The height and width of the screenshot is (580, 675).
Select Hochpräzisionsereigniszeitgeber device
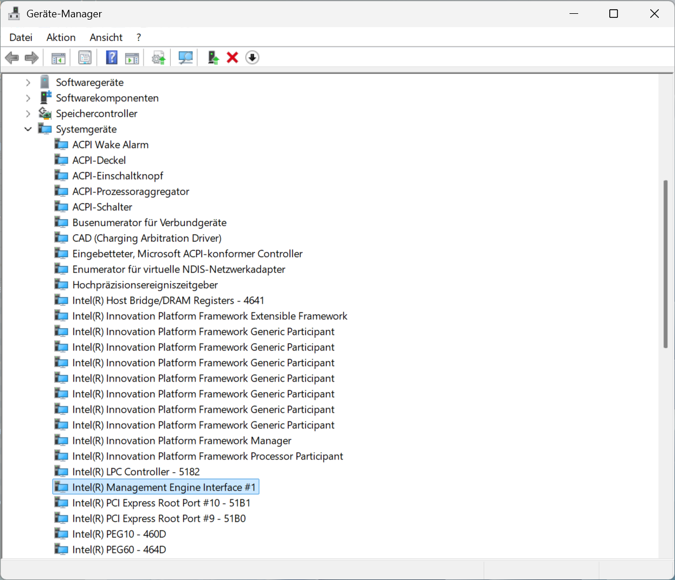tap(145, 285)
